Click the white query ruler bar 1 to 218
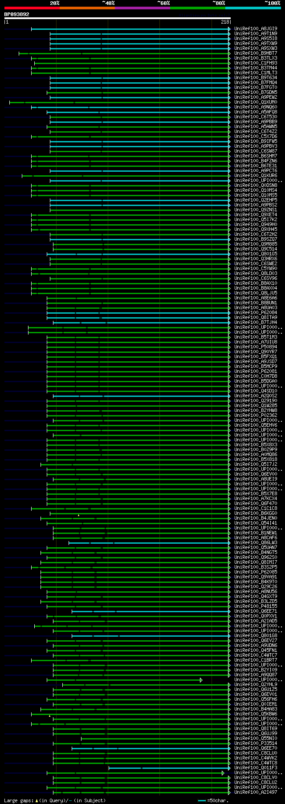The width and height of the screenshot is (285, 804). tap(118, 18)
